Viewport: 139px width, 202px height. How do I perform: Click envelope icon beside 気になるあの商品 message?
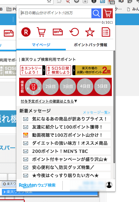(26, 119)
